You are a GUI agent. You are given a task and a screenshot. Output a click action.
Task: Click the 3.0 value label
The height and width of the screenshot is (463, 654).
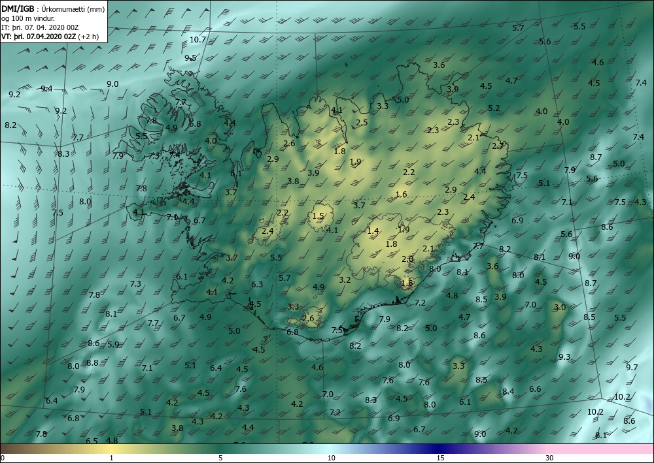coord(560,308)
